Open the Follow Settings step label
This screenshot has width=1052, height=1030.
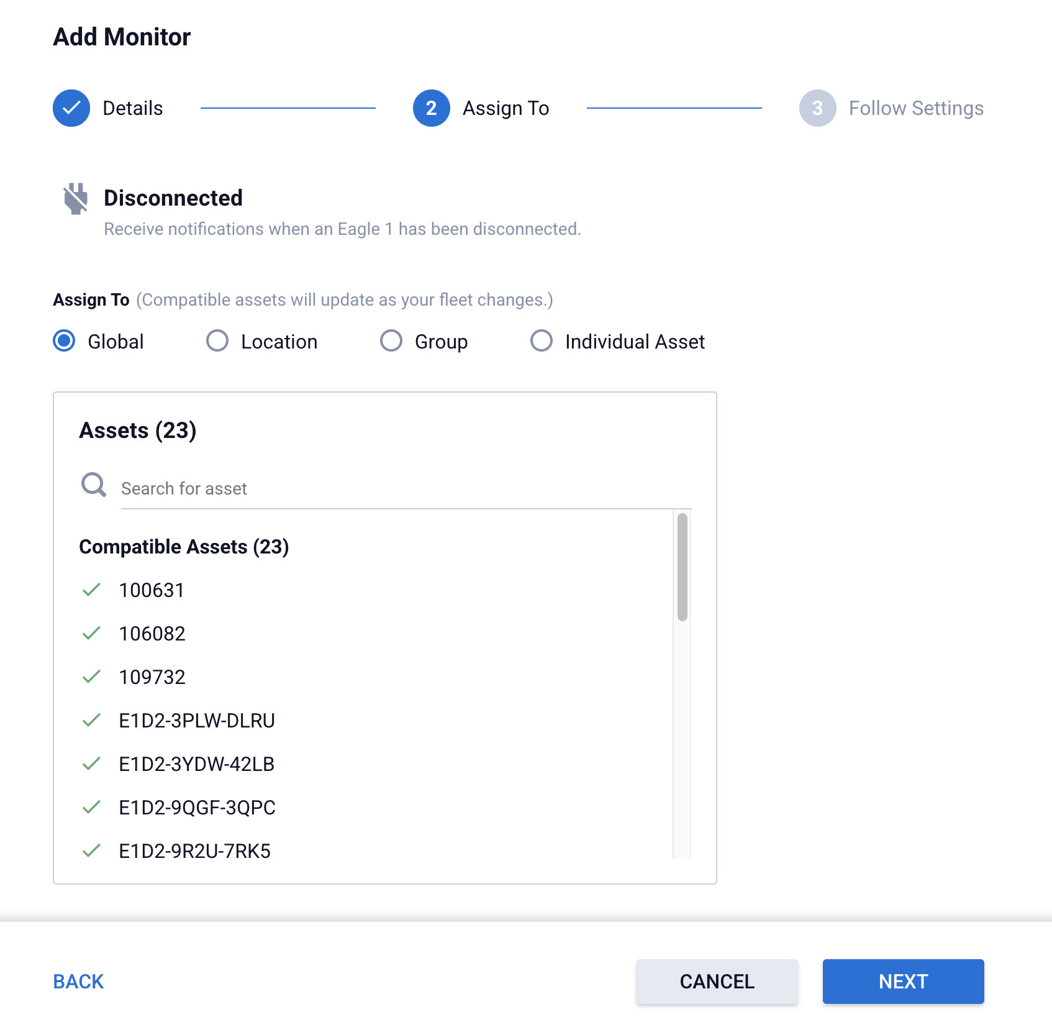915,108
